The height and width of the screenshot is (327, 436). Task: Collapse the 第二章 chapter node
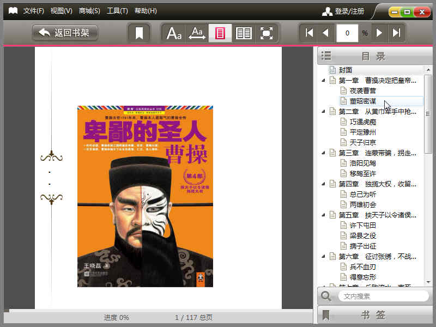click(323, 112)
